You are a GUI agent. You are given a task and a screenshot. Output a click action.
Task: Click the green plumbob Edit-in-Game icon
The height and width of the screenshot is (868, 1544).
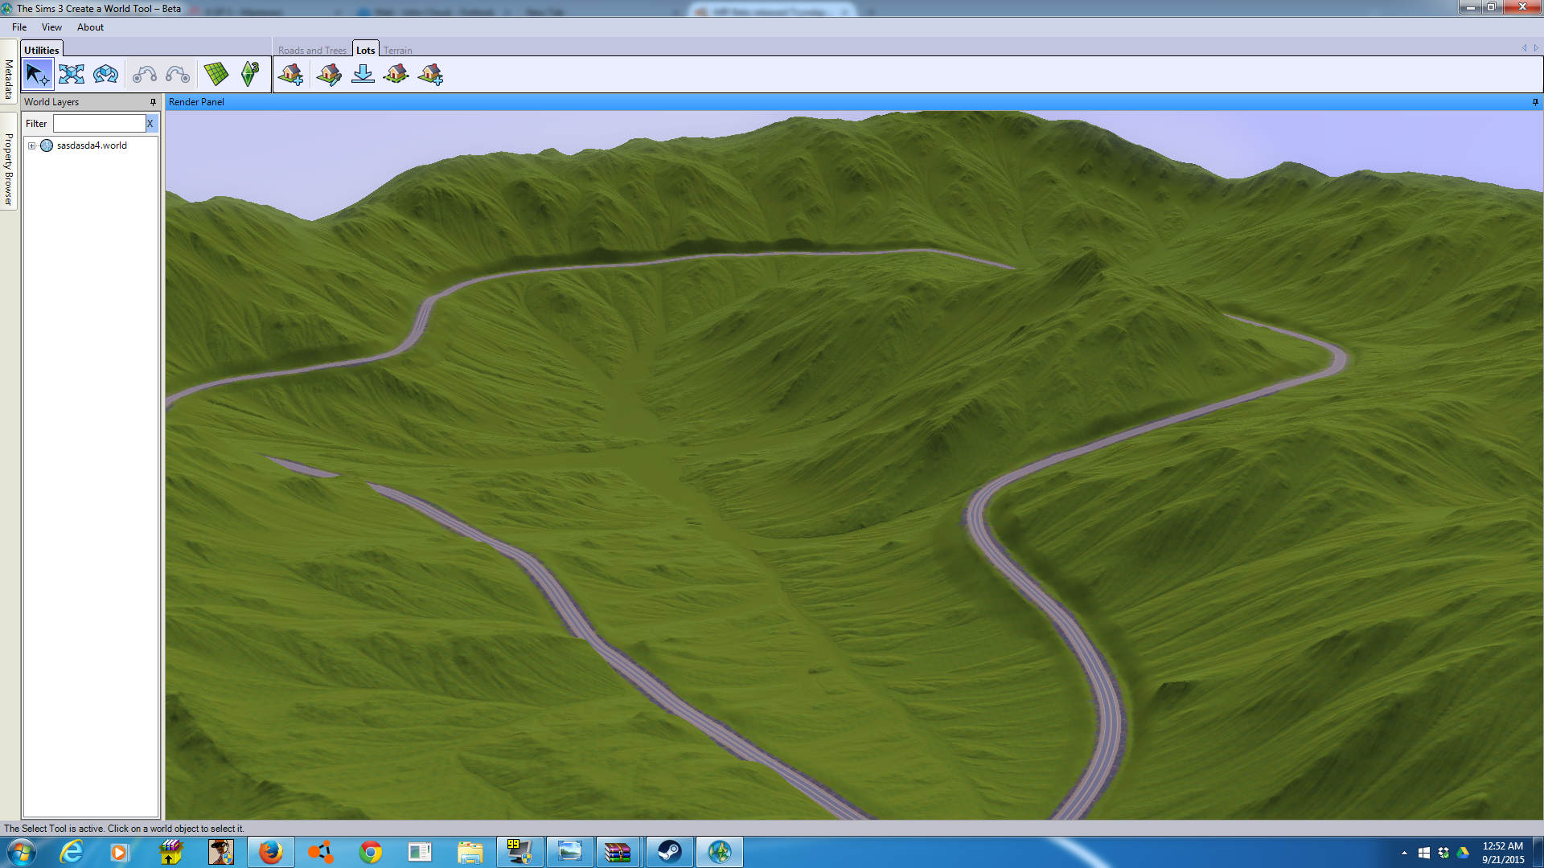pos(250,75)
